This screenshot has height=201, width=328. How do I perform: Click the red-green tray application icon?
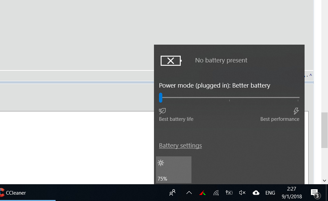[202, 193]
